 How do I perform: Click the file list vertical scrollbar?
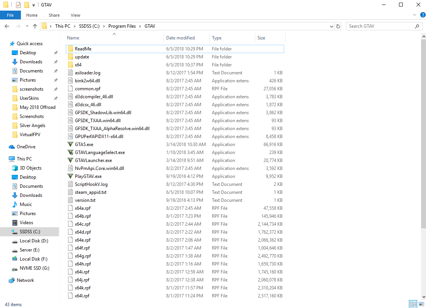point(423,134)
